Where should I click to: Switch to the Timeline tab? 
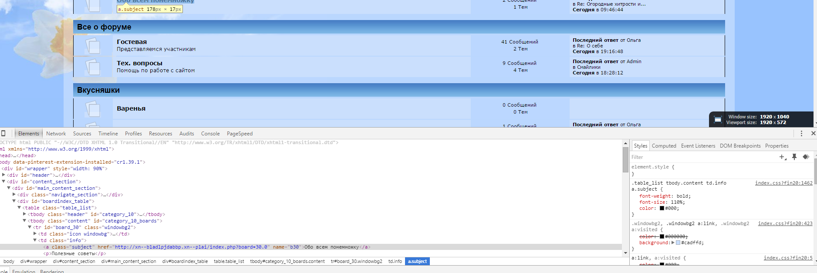click(108, 134)
